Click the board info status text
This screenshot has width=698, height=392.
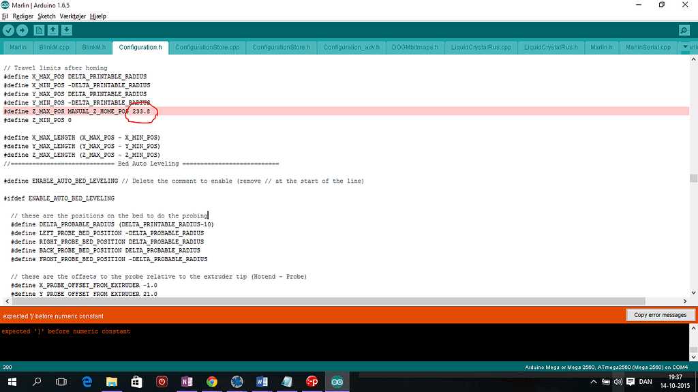(x=606, y=367)
